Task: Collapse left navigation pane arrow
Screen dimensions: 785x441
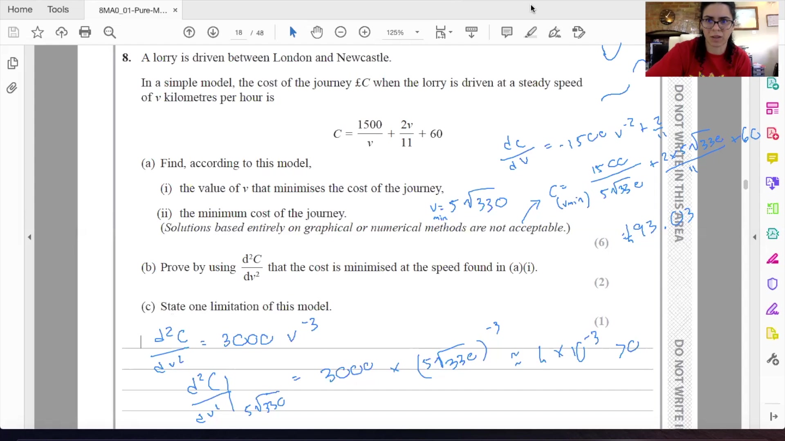Action: (29, 237)
